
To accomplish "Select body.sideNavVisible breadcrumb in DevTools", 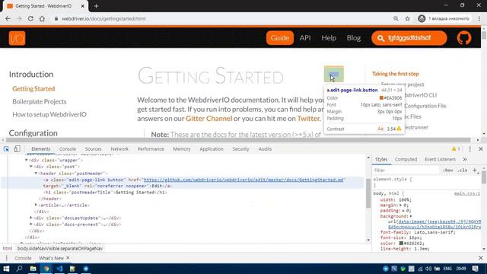I will (x=60, y=249).
